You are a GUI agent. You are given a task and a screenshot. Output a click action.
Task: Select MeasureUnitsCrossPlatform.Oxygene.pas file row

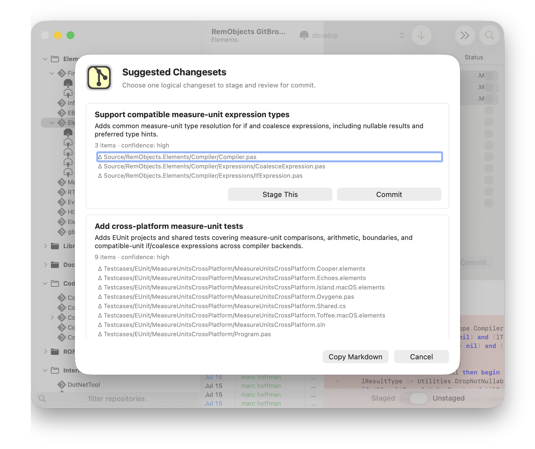point(269,297)
